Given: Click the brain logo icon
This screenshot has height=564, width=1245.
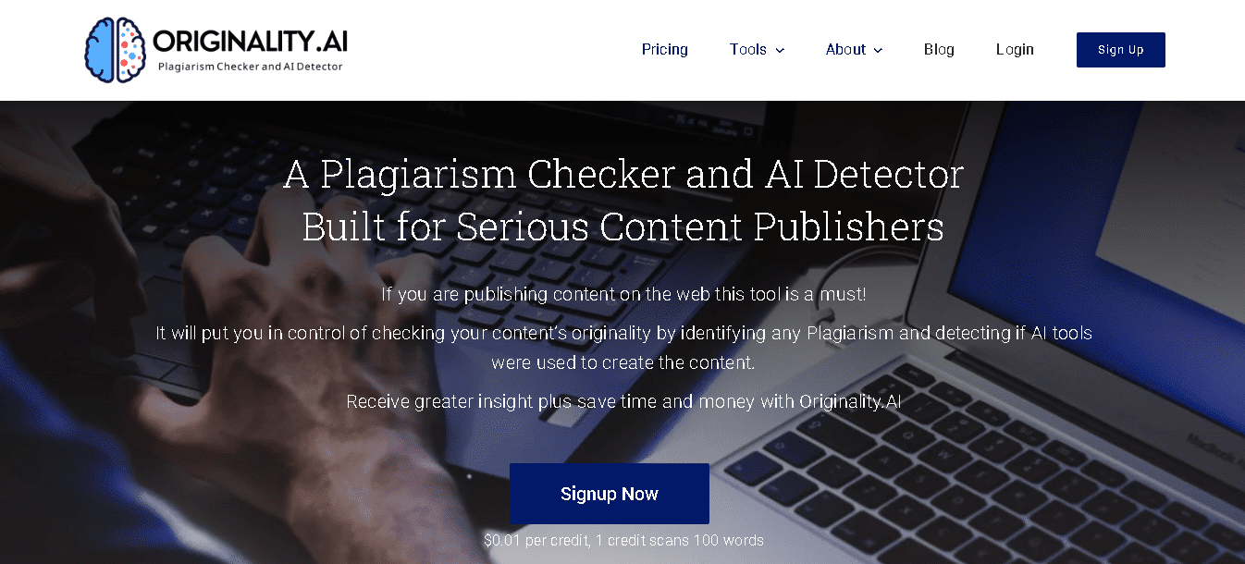Looking at the screenshot, I should [116, 50].
